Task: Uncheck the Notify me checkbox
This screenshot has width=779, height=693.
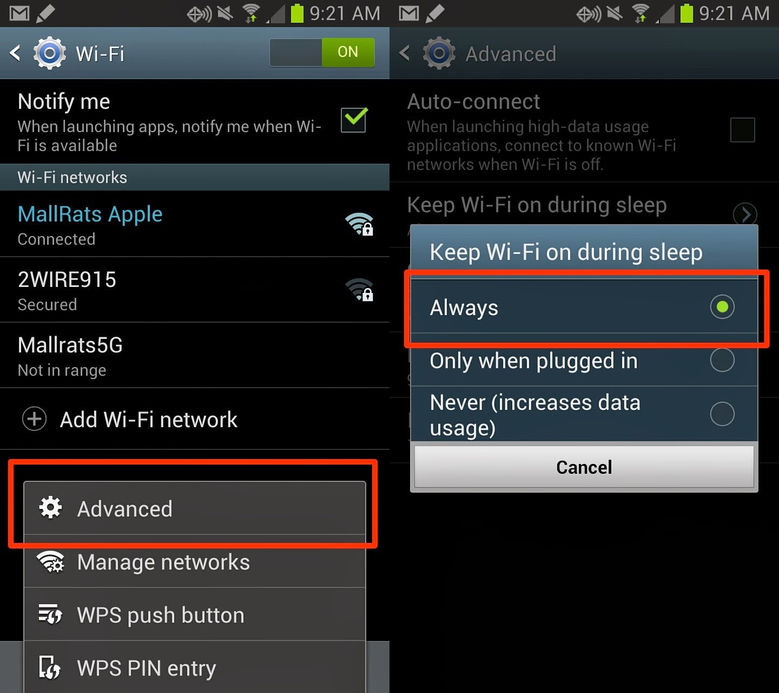Action: tap(354, 120)
